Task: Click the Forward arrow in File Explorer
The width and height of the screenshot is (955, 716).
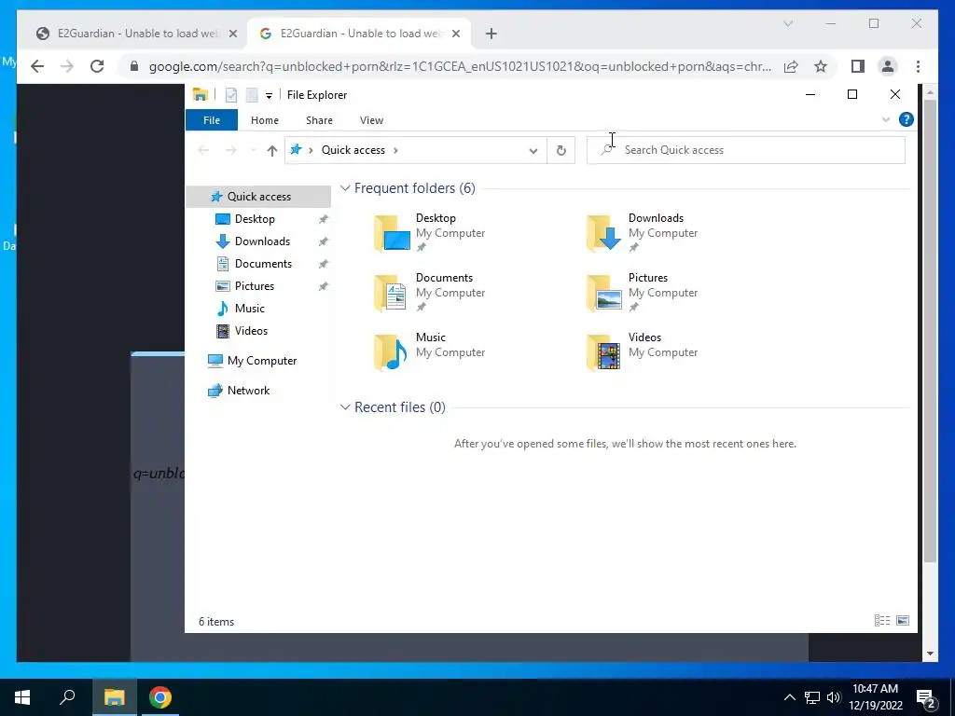Action: [231, 150]
